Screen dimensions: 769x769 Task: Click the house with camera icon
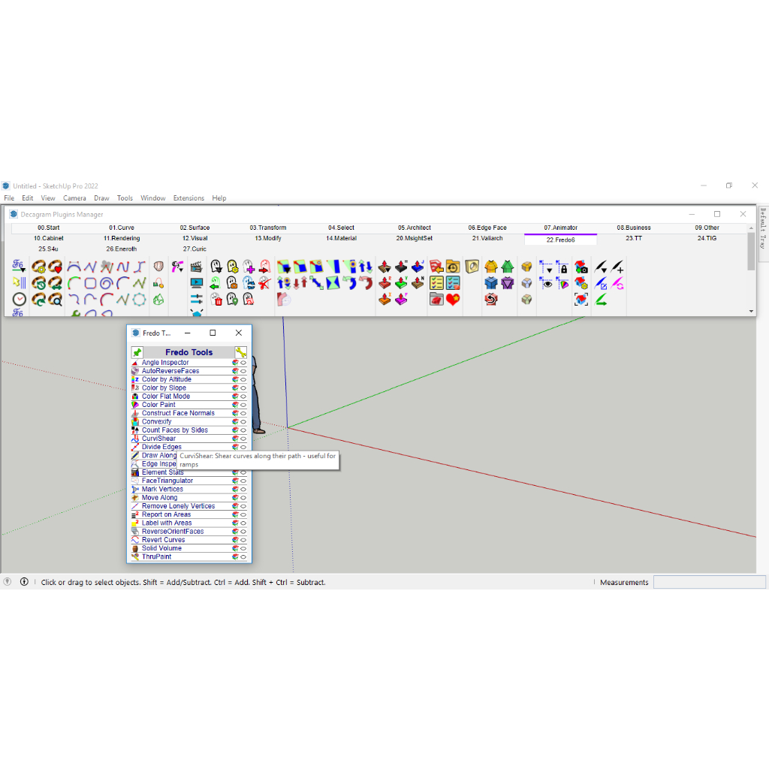pyautogui.click(x=581, y=267)
